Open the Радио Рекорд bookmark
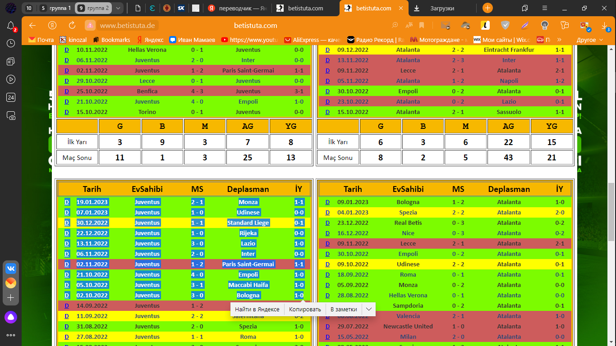The width and height of the screenshot is (616, 346). pos(375,40)
